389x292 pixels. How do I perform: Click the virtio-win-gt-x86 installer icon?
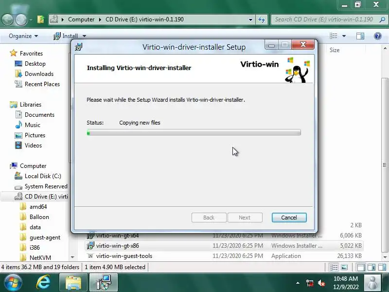pos(90,246)
